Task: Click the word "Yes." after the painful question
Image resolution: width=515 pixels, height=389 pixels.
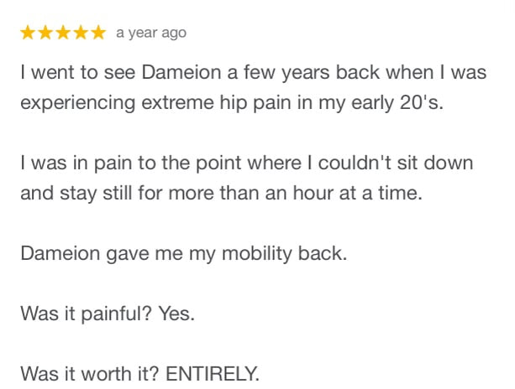Action: point(177,314)
